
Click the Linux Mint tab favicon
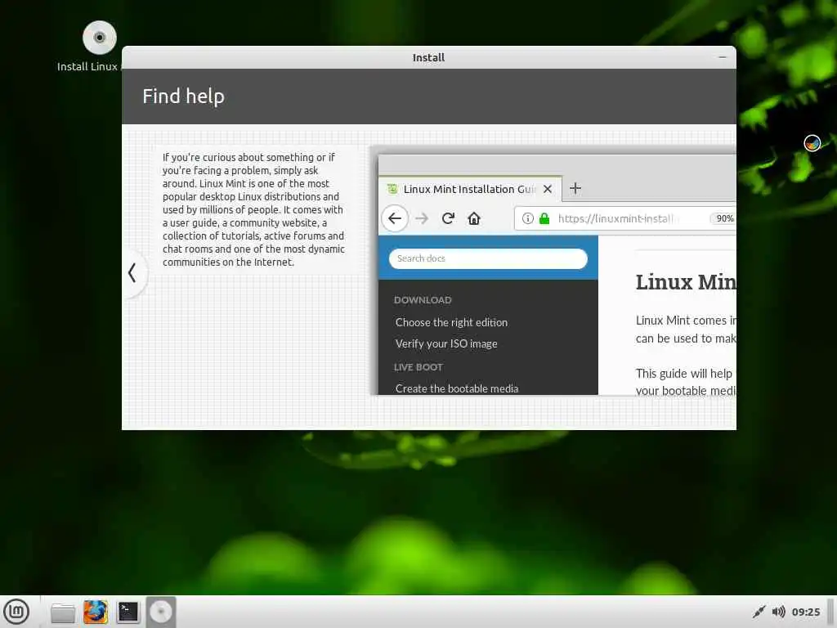392,189
